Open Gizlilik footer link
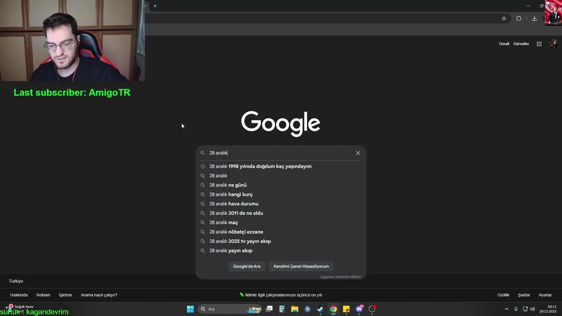Screen dimensions: 562x316 (503, 295)
